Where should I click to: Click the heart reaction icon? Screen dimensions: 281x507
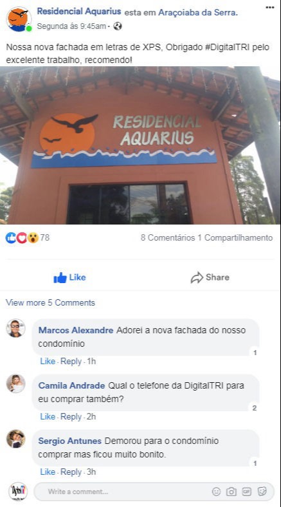click(x=22, y=238)
